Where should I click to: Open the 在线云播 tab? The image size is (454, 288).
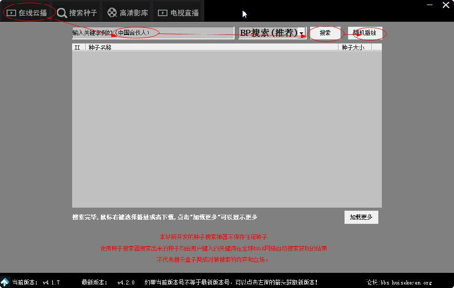point(27,13)
